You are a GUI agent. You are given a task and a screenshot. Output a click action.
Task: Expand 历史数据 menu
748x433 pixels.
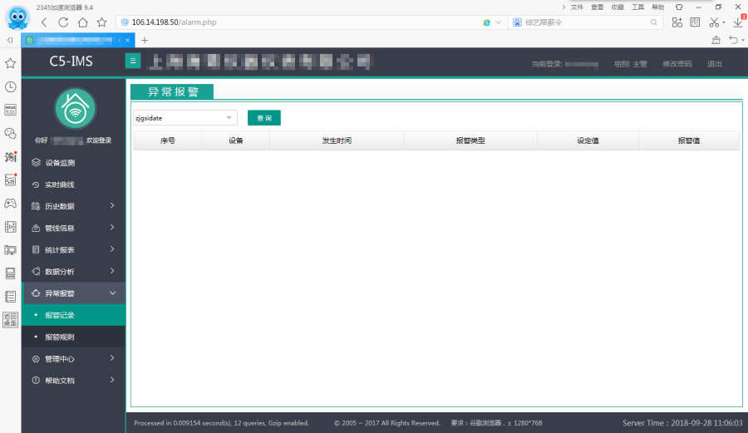73,206
